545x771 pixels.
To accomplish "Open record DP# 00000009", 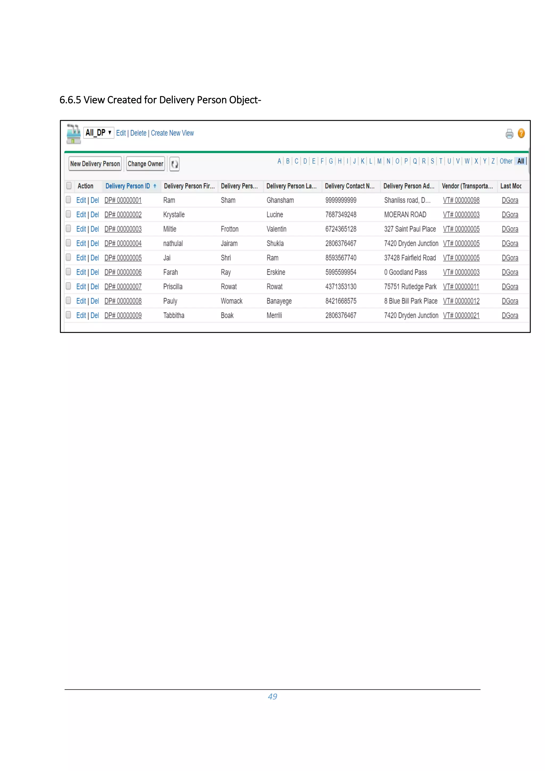I will (123, 316).
